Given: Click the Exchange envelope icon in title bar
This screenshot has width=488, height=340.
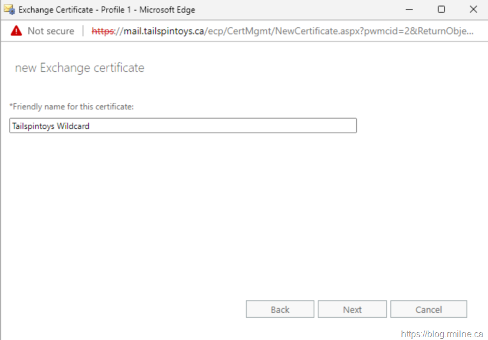Looking at the screenshot, I should coord(9,9).
